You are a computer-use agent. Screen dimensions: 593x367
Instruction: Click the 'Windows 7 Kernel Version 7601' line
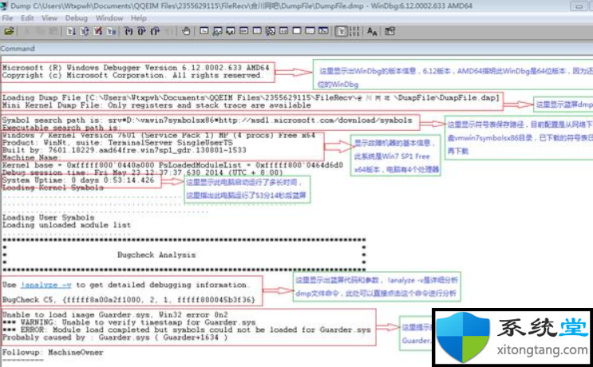pyautogui.click(x=159, y=136)
